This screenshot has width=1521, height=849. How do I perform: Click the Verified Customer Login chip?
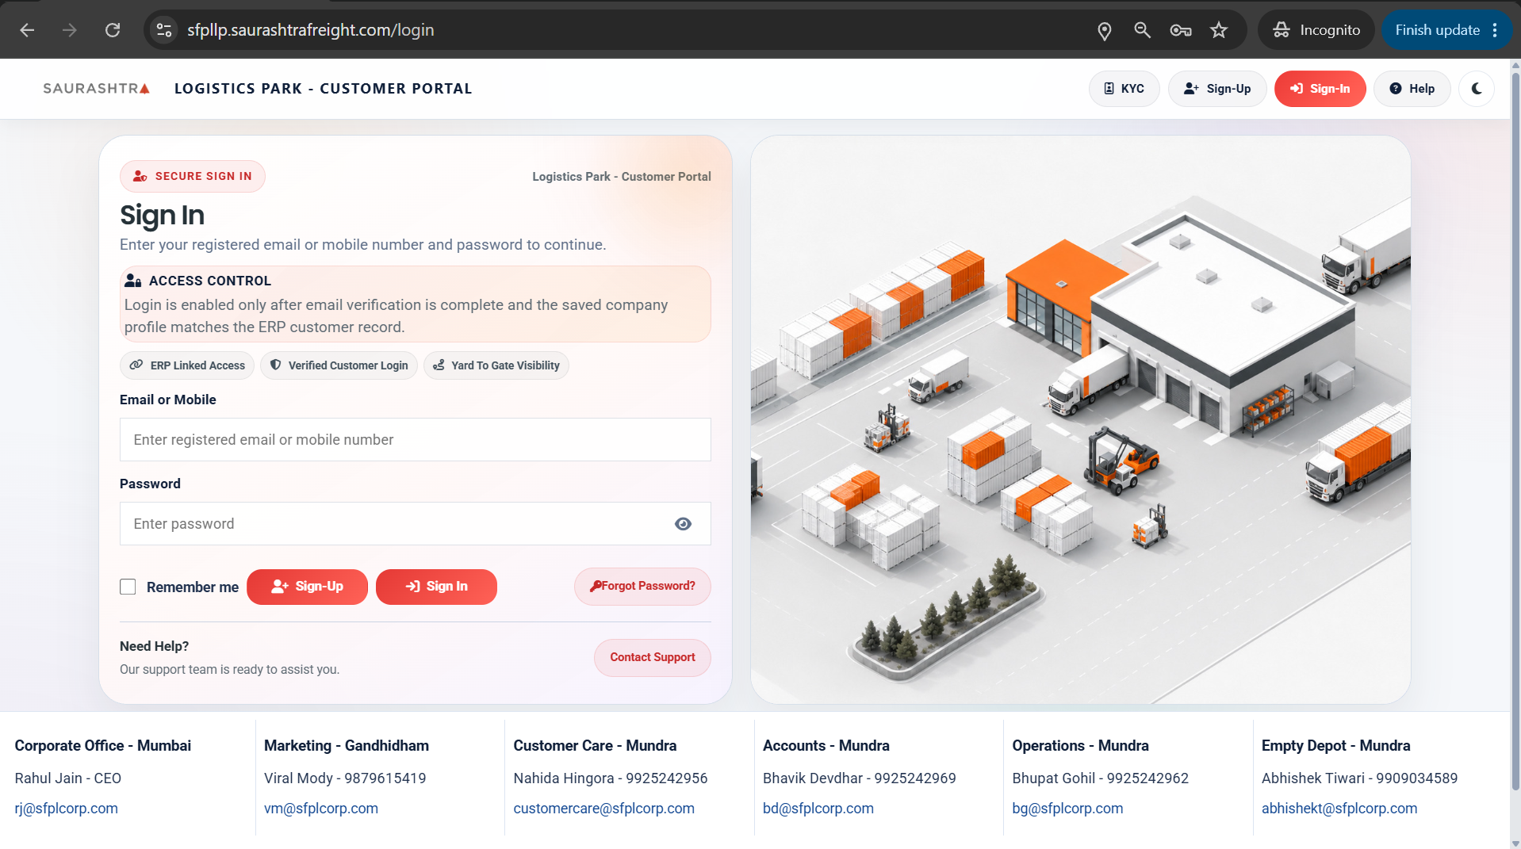pos(339,365)
